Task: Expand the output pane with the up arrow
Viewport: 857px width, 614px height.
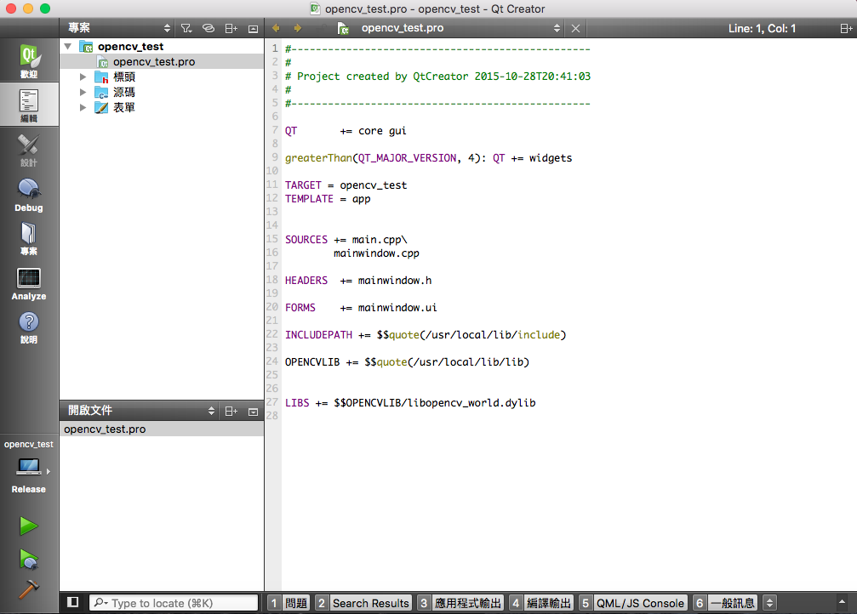Action: [x=842, y=602]
